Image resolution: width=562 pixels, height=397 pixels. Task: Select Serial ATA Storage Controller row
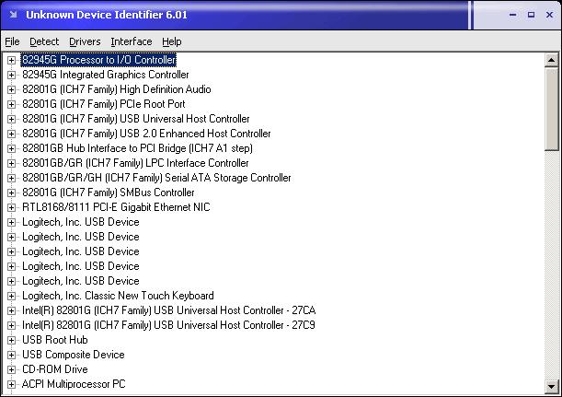(156, 178)
